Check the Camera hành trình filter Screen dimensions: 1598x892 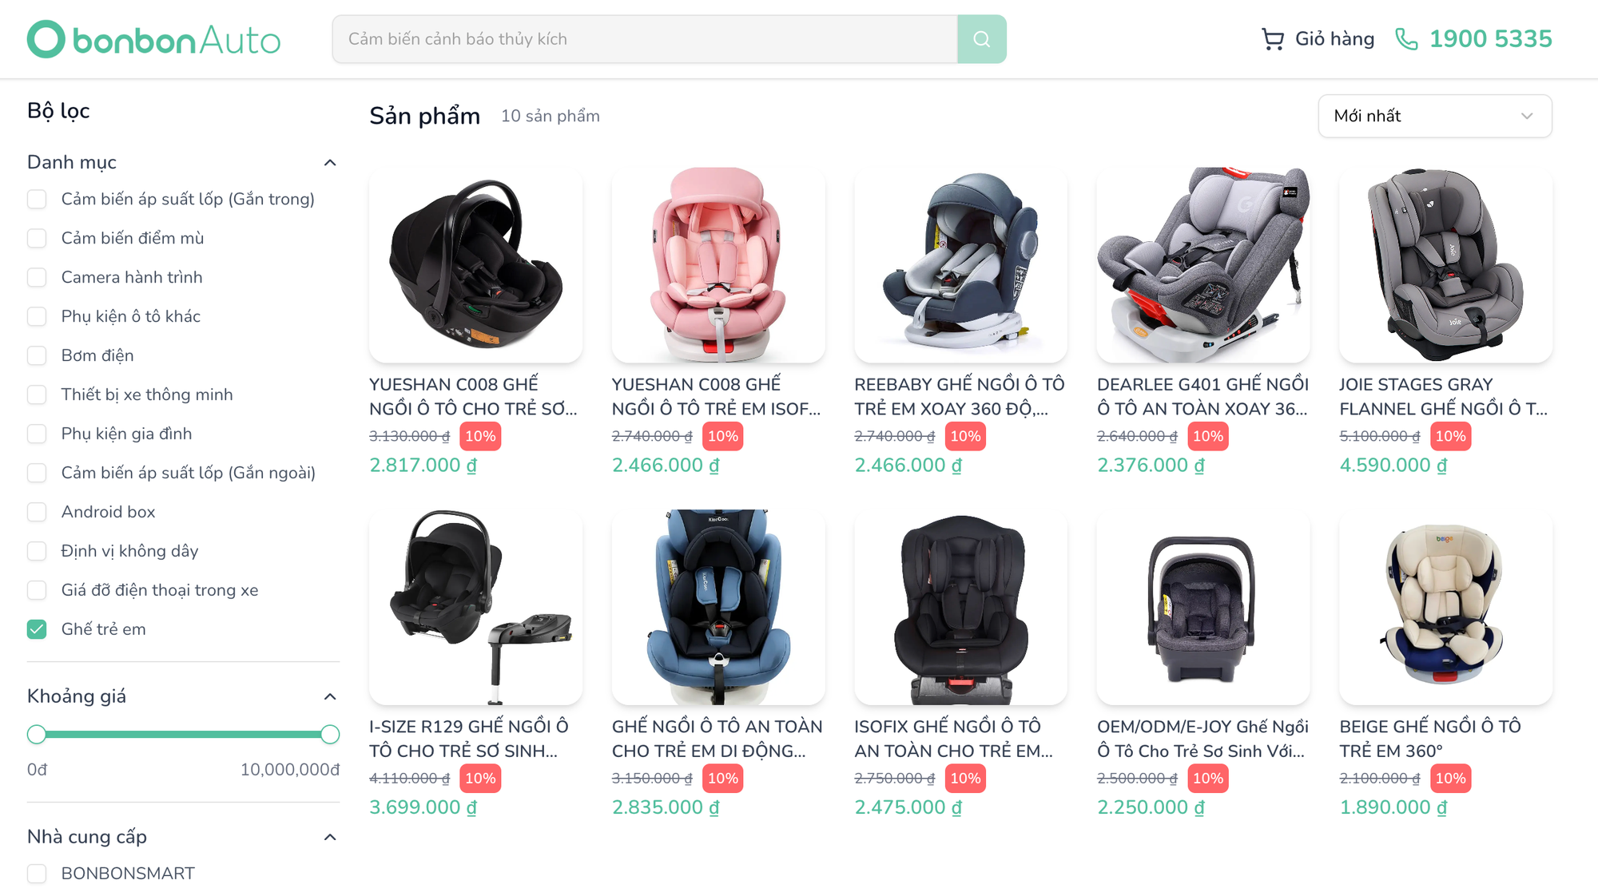point(37,277)
